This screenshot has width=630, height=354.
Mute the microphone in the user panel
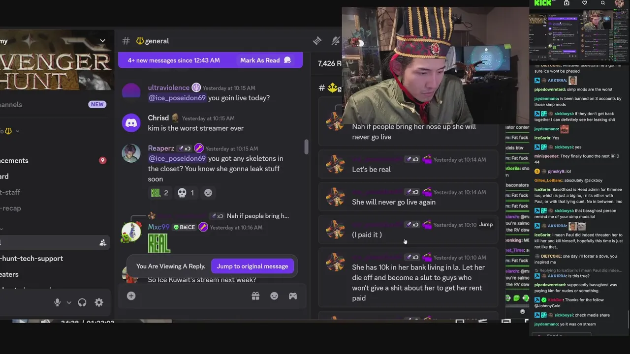point(58,303)
